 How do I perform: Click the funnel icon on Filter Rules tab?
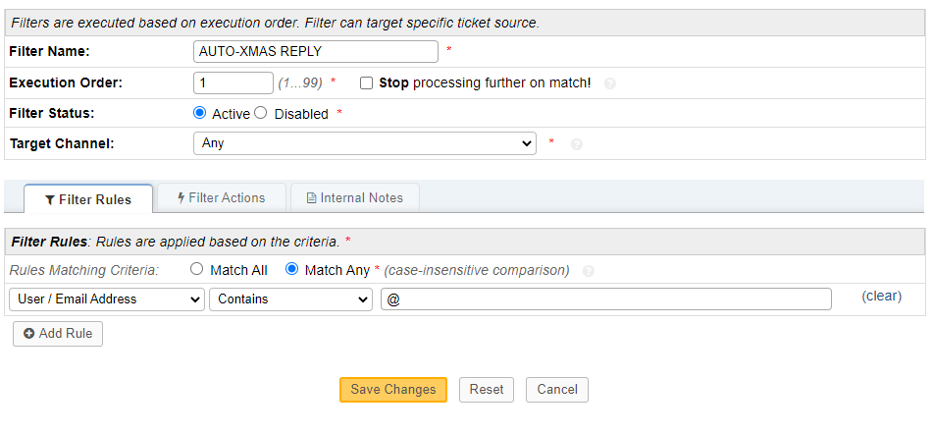(x=50, y=199)
